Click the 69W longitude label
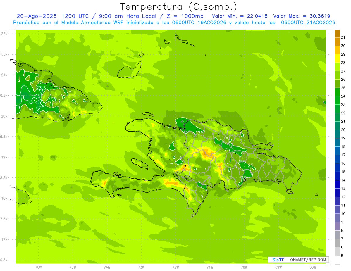 coord(278,267)
